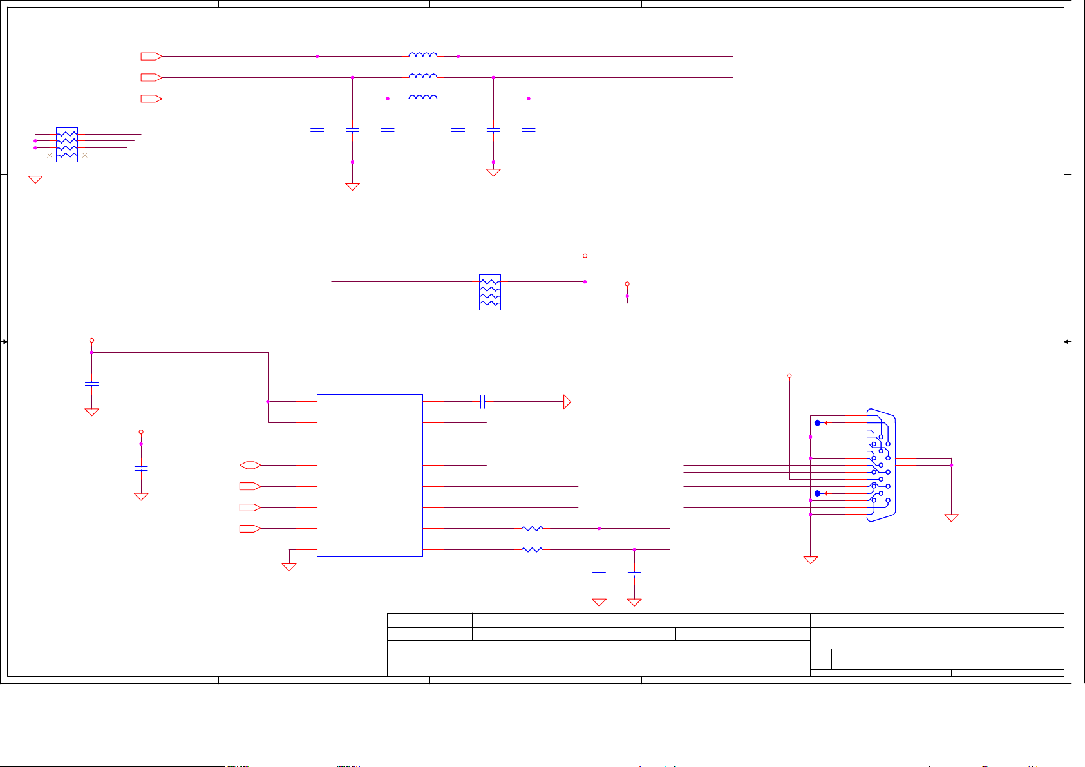Click ground under the second three filter capacitors
Viewport: 1085px width, 767px height.
pyautogui.click(x=493, y=173)
